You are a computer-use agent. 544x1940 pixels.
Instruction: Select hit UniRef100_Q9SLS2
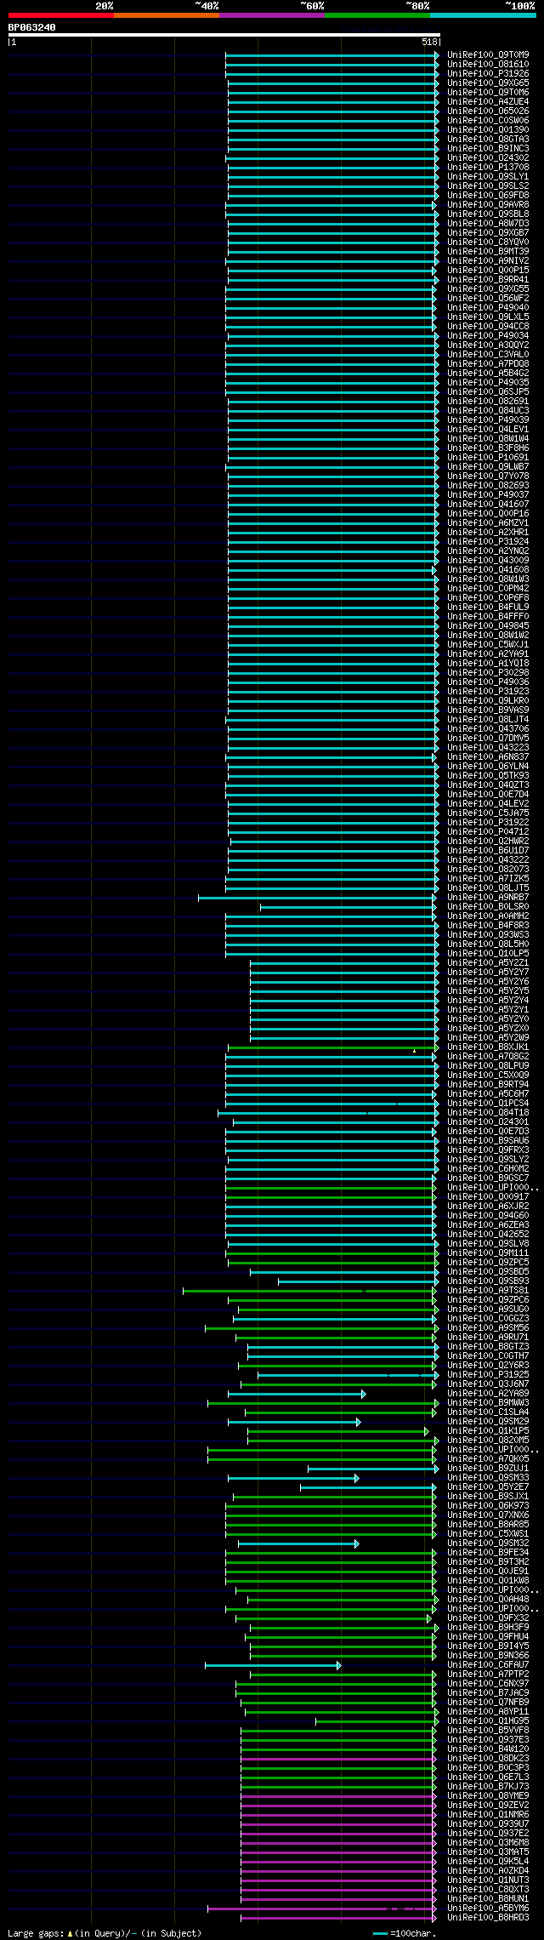[x=488, y=186]
